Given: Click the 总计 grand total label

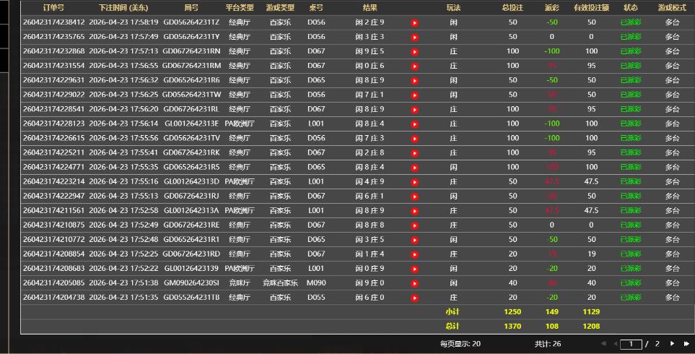Looking at the screenshot, I should [x=452, y=326].
